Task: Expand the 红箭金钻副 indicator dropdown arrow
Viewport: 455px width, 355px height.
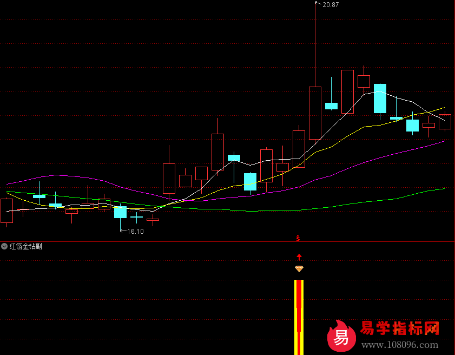Action: [4, 246]
